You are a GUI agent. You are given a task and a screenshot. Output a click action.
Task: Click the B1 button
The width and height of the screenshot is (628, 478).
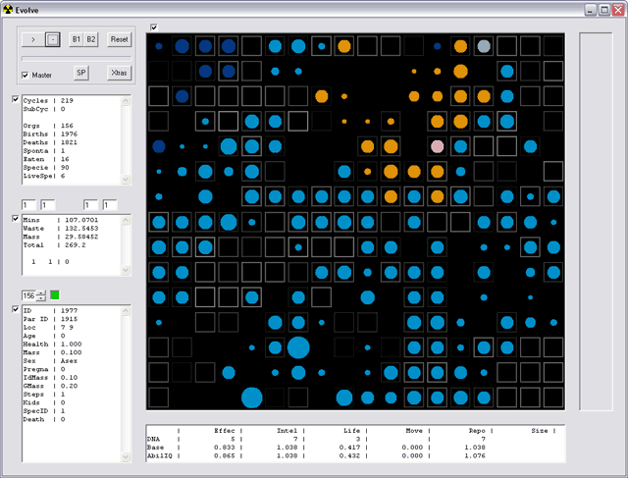click(77, 39)
